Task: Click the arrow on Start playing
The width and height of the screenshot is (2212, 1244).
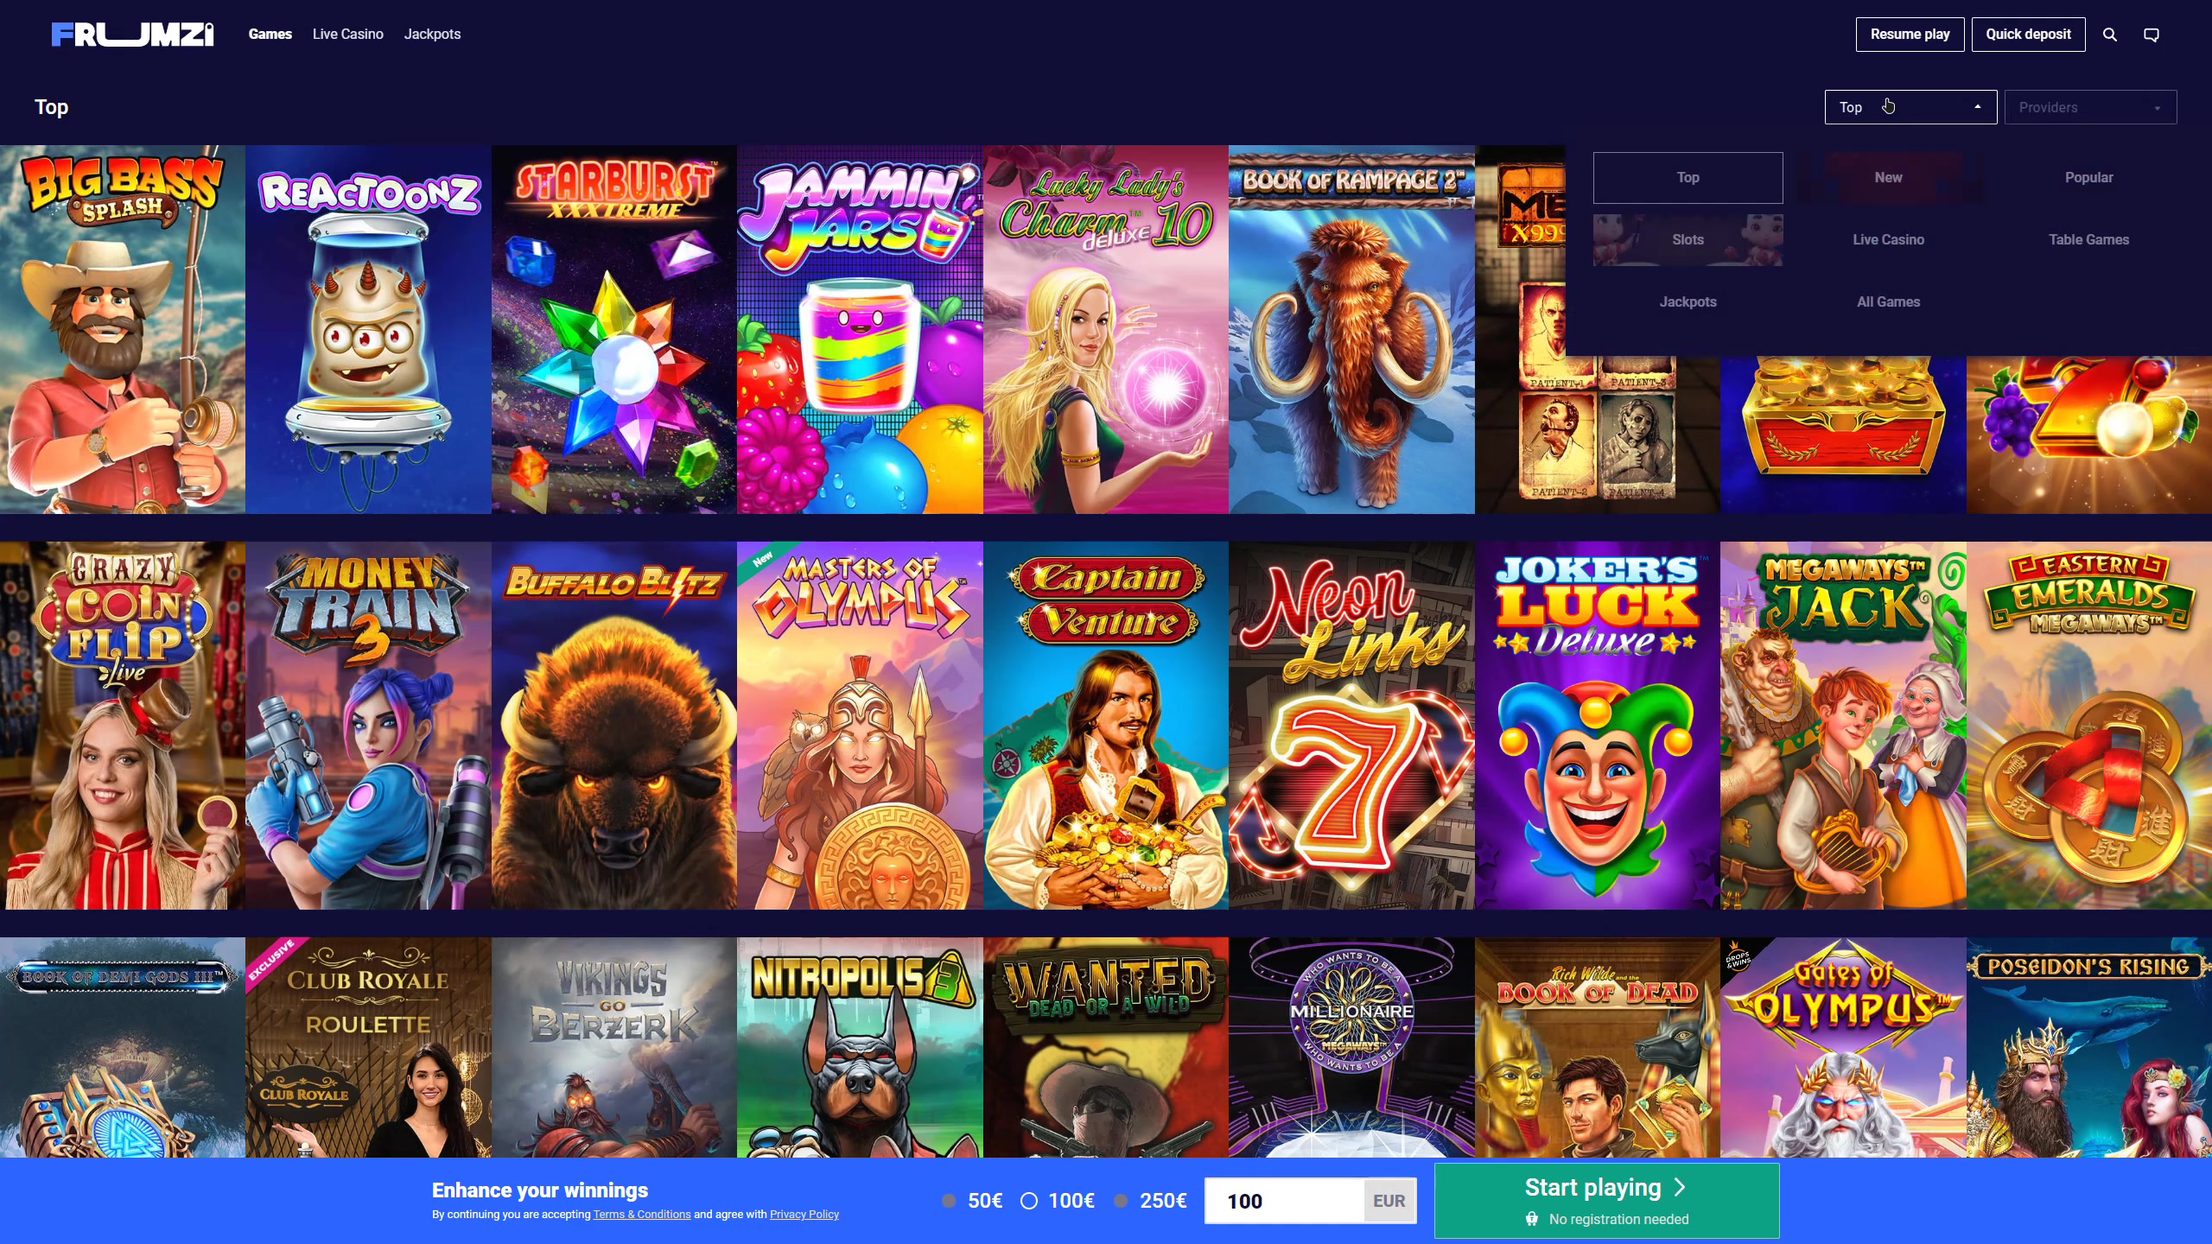Action: [x=1680, y=1187]
